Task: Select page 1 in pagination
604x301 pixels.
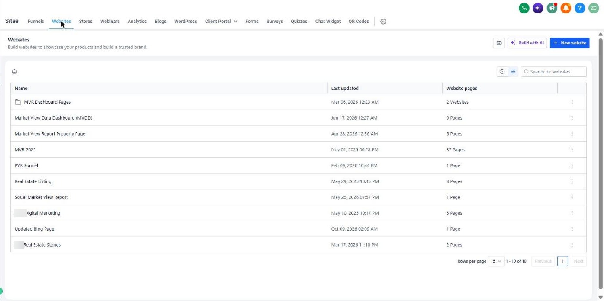Action: (x=562, y=261)
